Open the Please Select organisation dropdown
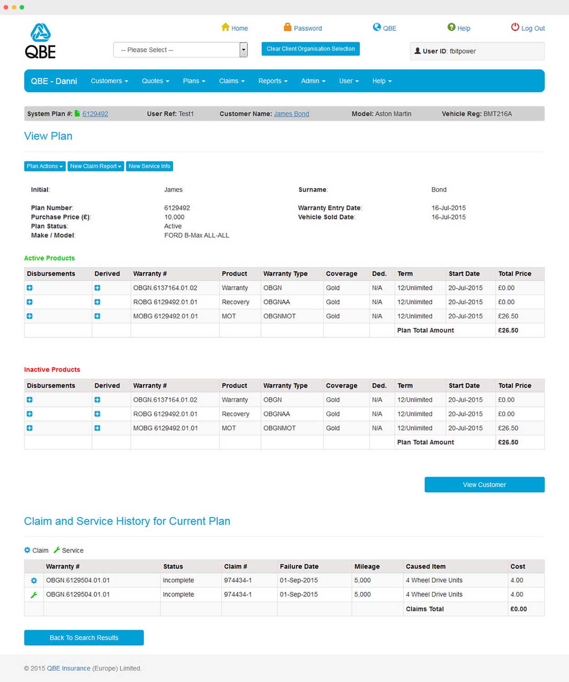Screen dimensions: 569x682 [x=180, y=50]
